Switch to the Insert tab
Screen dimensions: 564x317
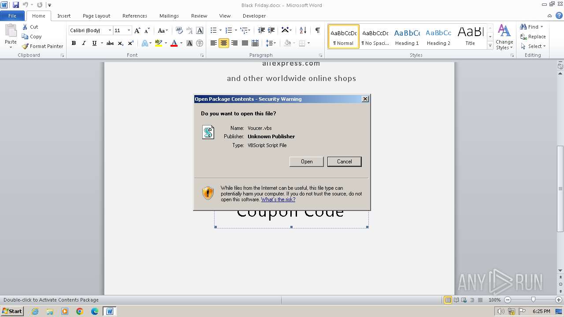64,16
